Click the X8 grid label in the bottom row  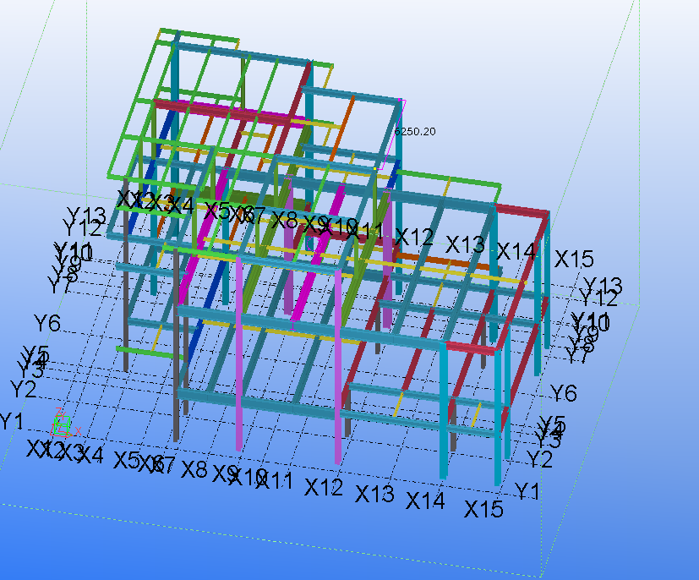pos(194,469)
